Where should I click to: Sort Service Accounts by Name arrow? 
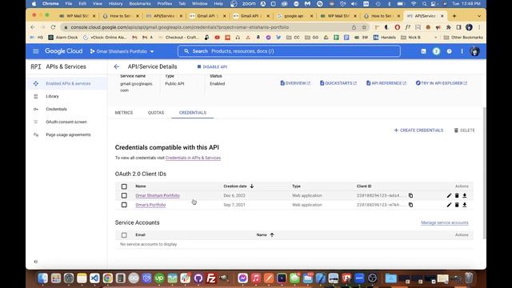(272, 234)
